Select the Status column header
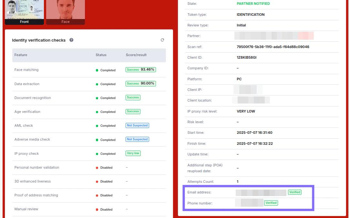349x218 pixels. (x=101, y=55)
